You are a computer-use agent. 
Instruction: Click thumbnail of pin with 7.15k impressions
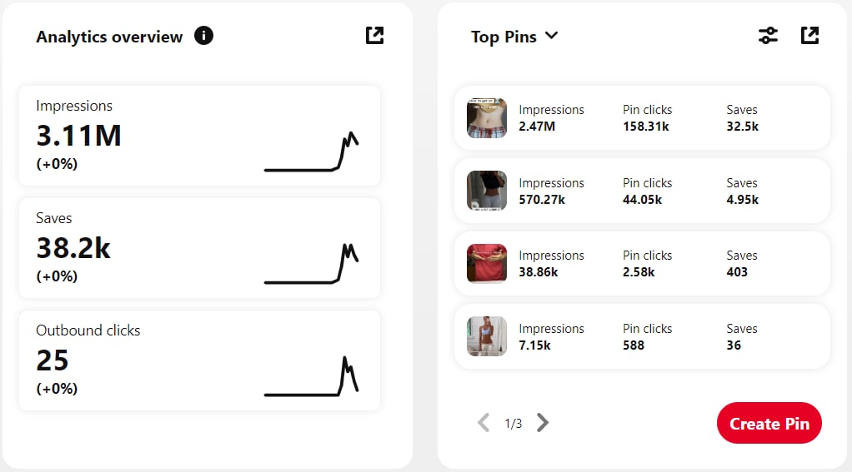[x=487, y=336]
